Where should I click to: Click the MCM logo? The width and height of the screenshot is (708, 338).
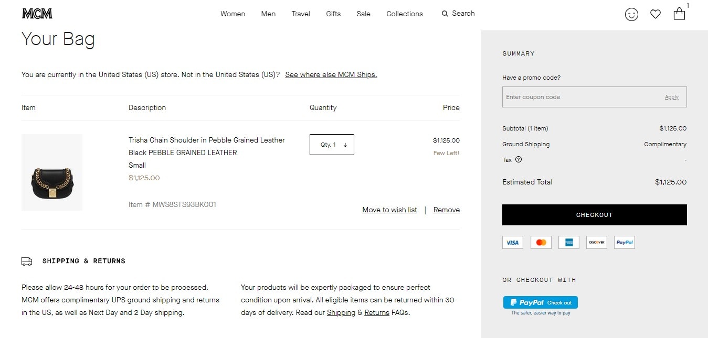[x=37, y=14]
